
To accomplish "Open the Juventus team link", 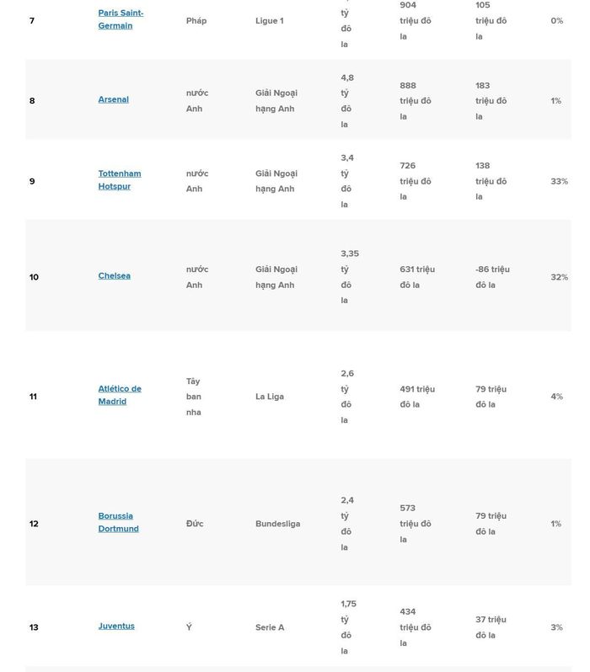I will click(116, 627).
